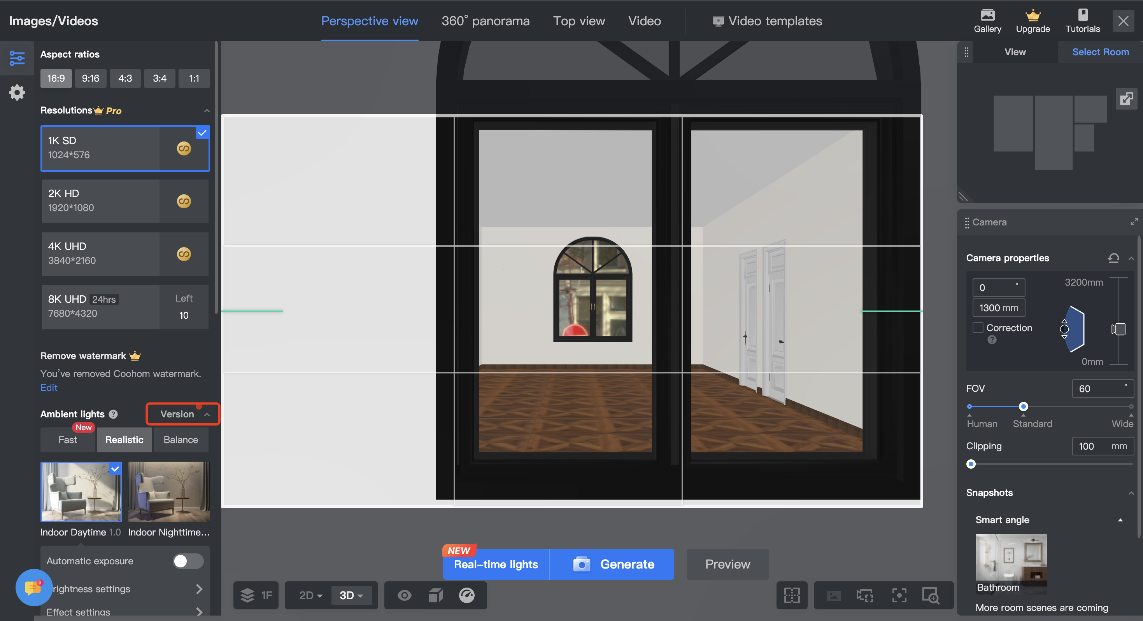Click the grid composition icon
The height and width of the screenshot is (621, 1143).
point(792,595)
